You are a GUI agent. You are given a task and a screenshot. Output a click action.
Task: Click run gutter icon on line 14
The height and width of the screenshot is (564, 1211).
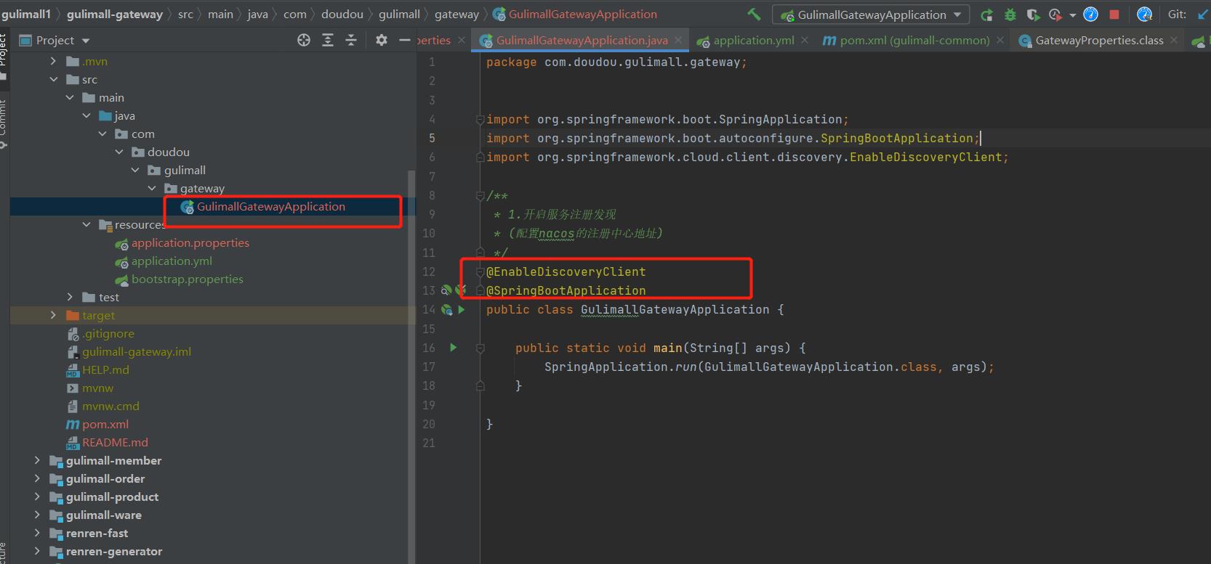pyautogui.click(x=462, y=310)
